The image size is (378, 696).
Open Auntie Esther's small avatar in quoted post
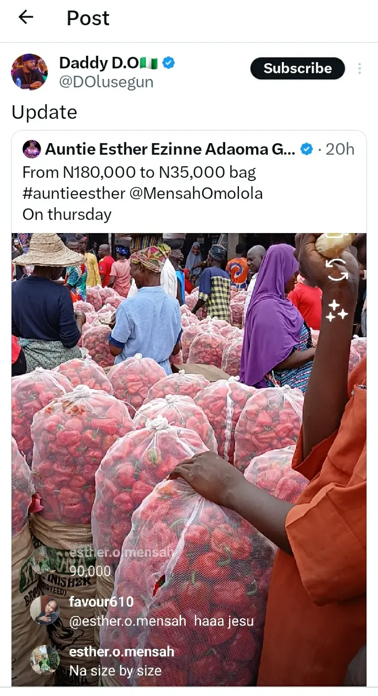pyautogui.click(x=32, y=149)
